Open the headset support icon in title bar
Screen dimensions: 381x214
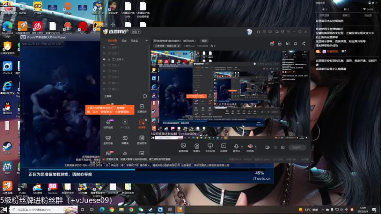click(x=258, y=32)
